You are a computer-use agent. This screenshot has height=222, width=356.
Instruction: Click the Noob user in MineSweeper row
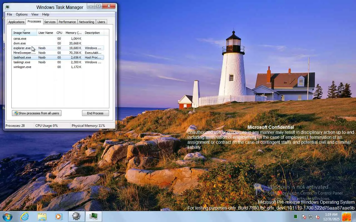coord(42,53)
